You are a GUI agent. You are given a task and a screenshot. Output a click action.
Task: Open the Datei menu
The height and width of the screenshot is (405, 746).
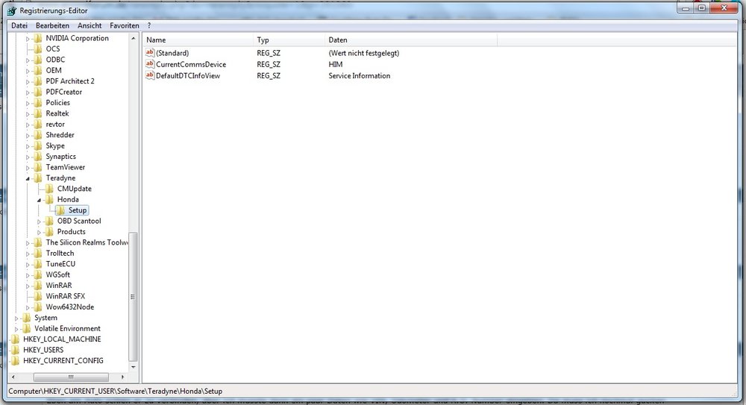(19, 25)
